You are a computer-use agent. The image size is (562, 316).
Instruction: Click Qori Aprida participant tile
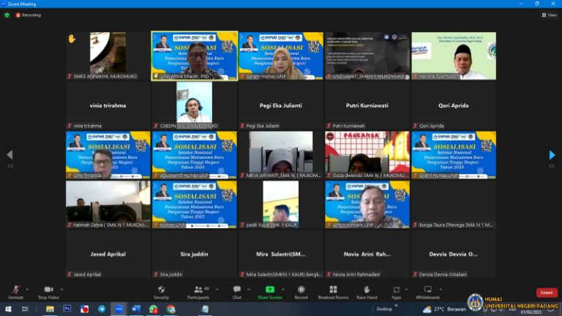(454, 105)
